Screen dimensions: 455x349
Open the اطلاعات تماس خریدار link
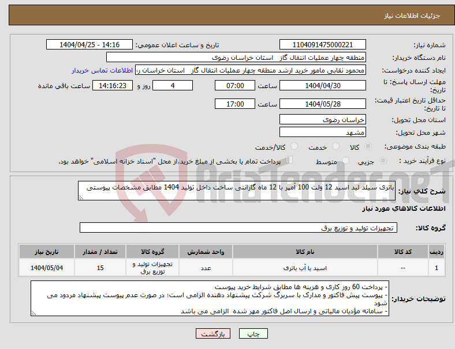[x=102, y=70]
